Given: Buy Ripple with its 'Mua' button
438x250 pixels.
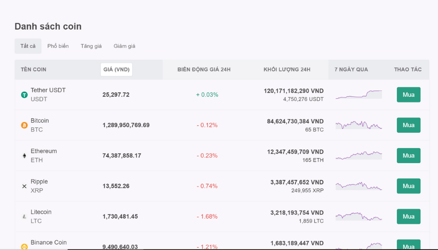Looking at the screenshot, I should click(x=408, y=186).
